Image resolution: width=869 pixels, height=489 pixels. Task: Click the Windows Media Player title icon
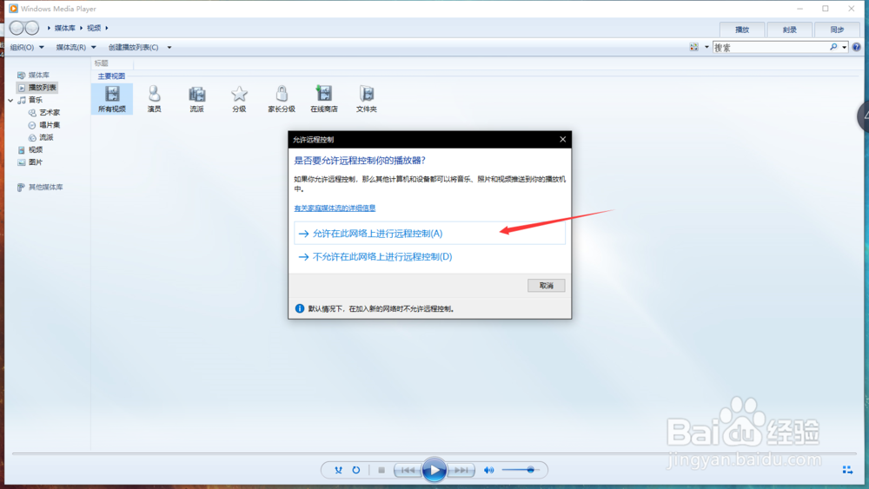pos(13,9)
